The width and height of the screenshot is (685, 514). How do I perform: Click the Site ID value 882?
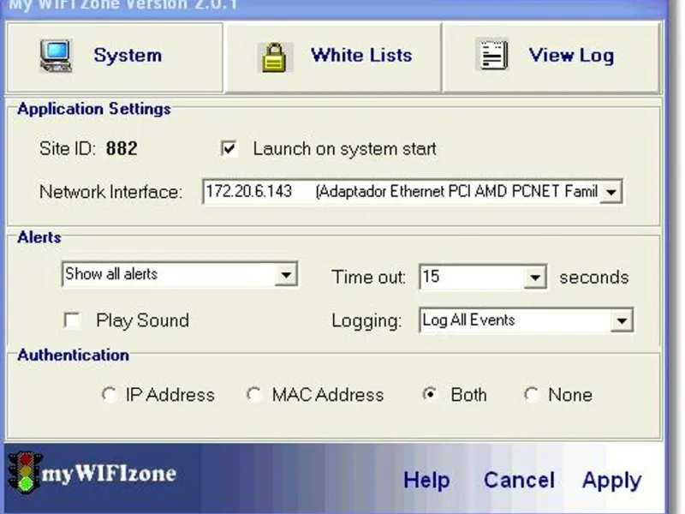click(122, 148)
